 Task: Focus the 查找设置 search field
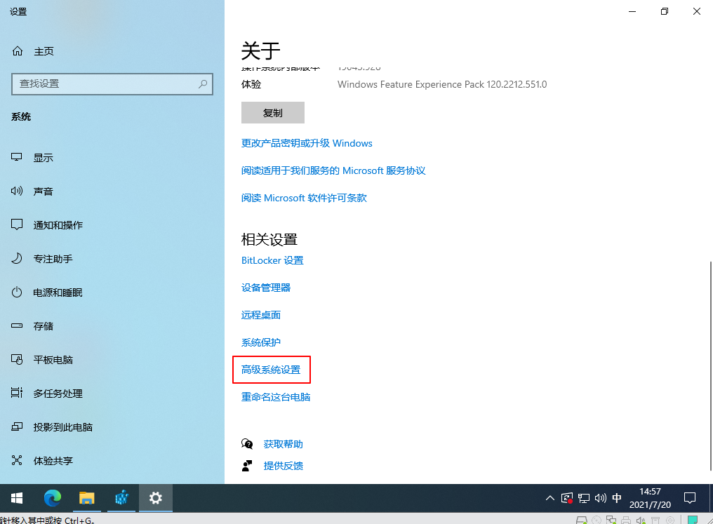coord(112,84)
